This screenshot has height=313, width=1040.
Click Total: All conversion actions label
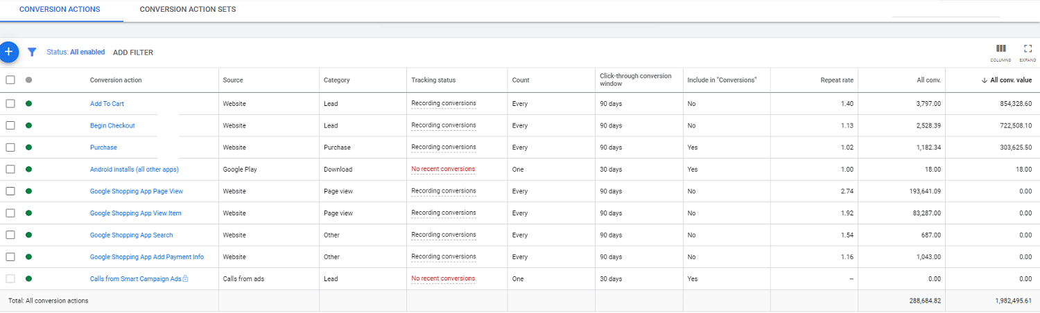48,301
